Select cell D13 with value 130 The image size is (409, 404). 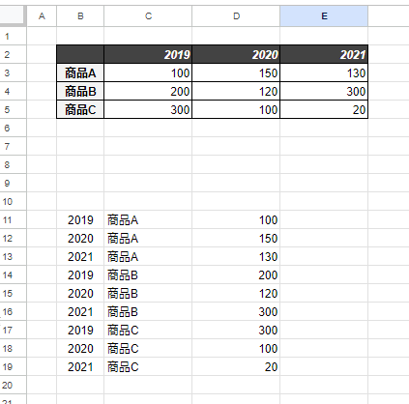[x=236, y=257]
